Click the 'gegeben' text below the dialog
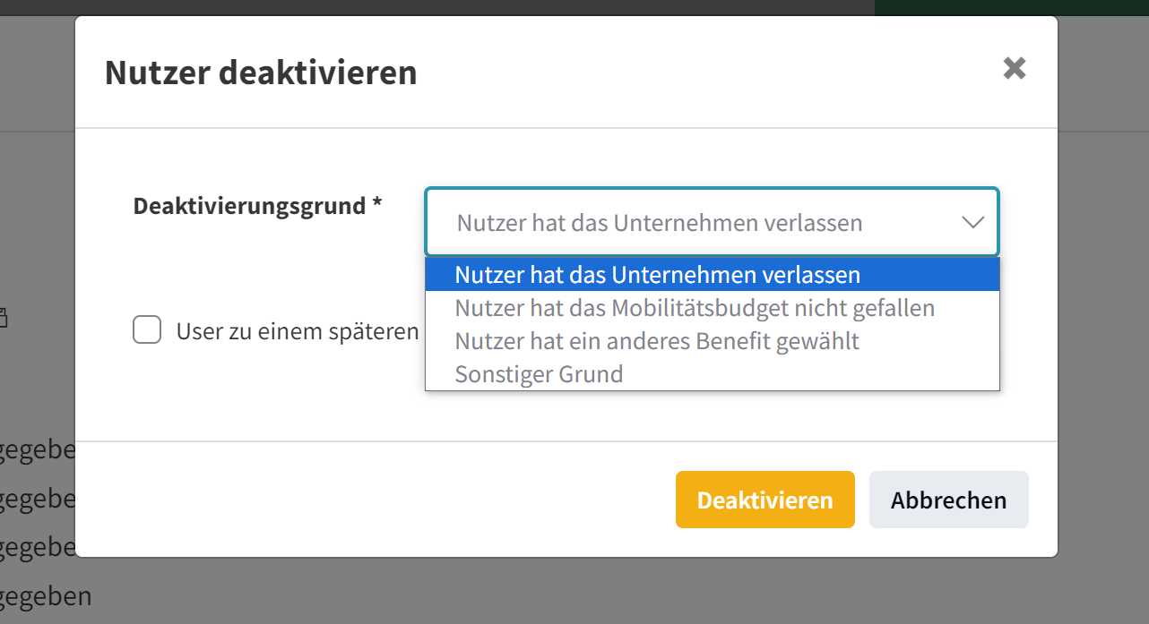Viewport: 1149px width, 624px height. (45, 596)
